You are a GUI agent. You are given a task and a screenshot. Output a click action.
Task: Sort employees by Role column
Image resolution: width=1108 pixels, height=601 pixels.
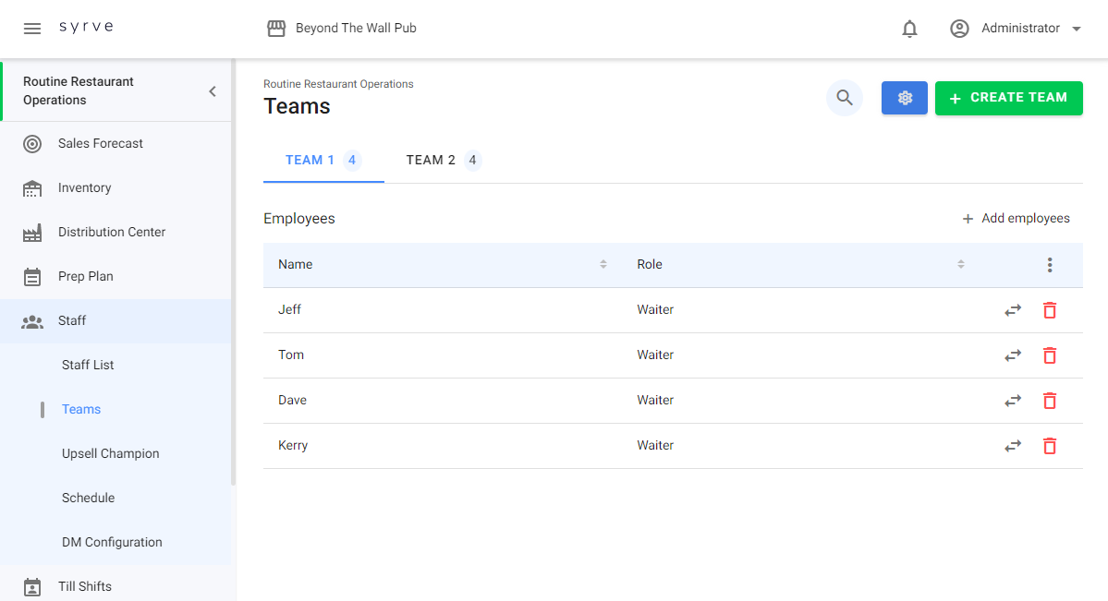(961, 265)
